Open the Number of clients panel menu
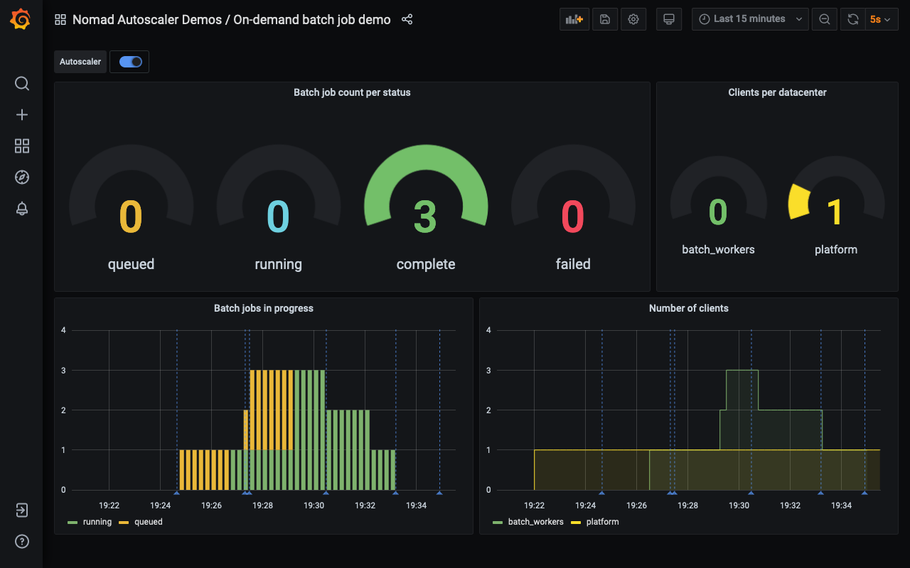910x568 pixels. [689, 308]
